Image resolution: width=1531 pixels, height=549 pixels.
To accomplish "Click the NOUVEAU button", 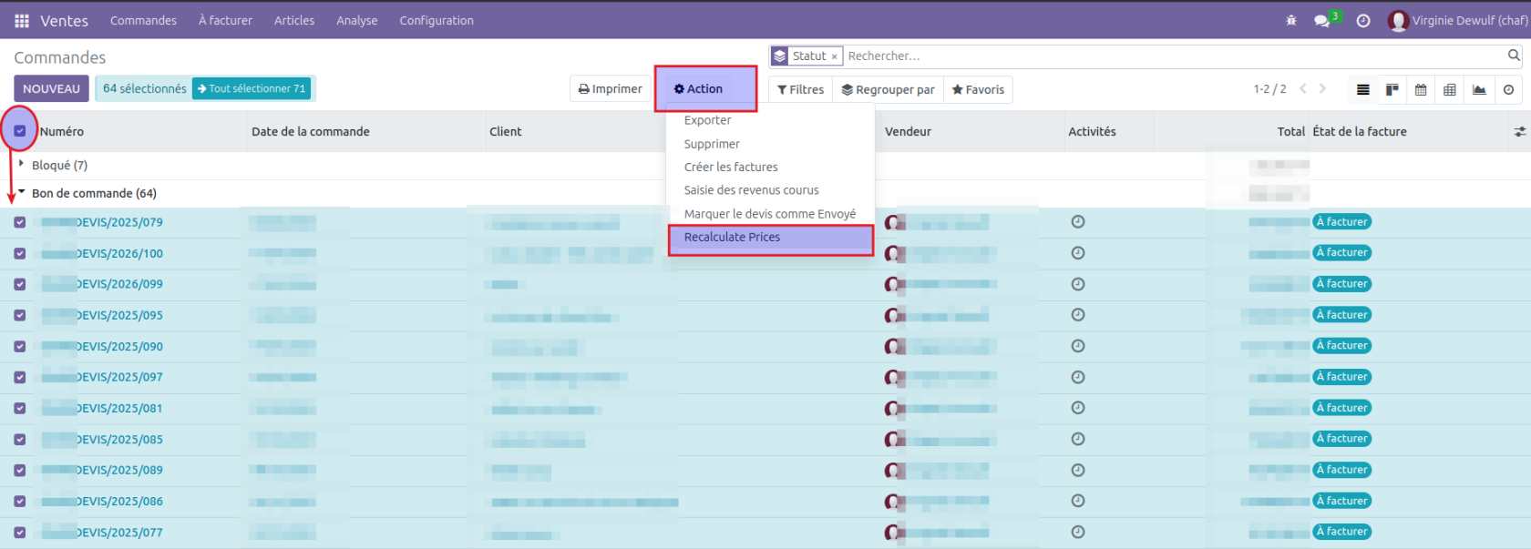I will tap(51, 88).
